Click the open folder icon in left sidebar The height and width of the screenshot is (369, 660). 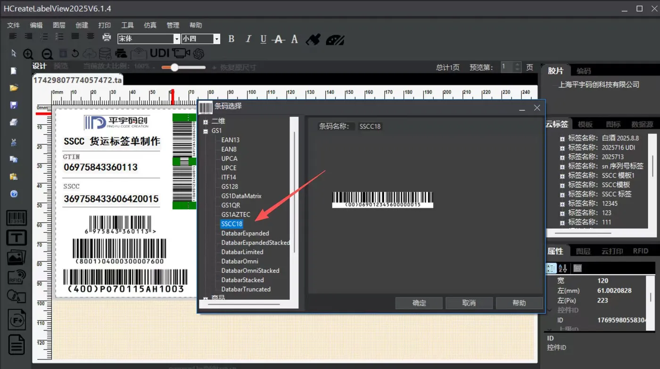click(x=14, y=88)
